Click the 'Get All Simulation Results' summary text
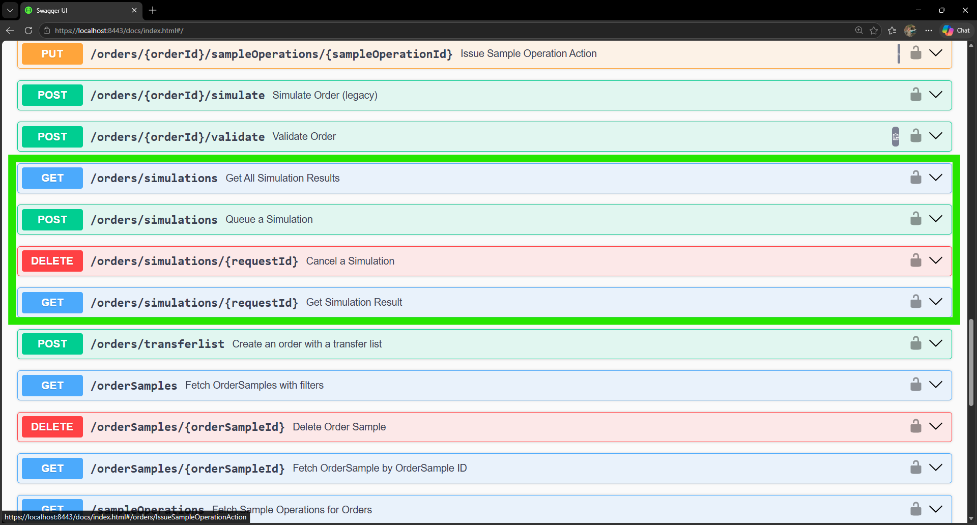Screen dimensions: 977x525 pos(282,178)
